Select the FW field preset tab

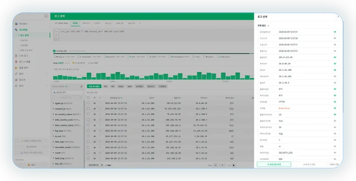tap(105, 87)
